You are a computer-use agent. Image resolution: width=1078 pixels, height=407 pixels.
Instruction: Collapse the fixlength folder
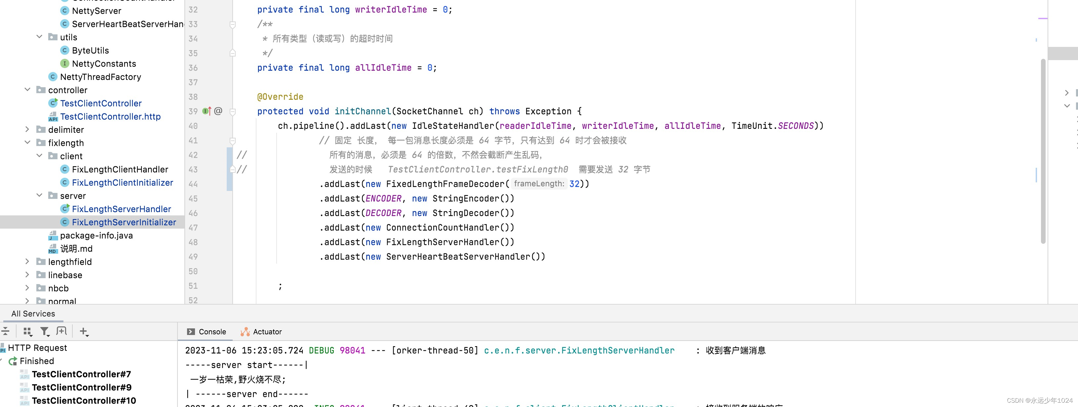[28, 143]
